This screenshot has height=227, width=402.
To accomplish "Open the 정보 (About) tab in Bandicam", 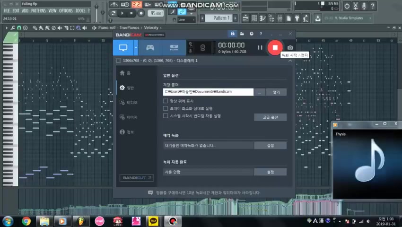I will coord(127,132).
